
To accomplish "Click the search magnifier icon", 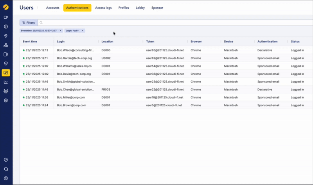I will click(x=41, y=23).
